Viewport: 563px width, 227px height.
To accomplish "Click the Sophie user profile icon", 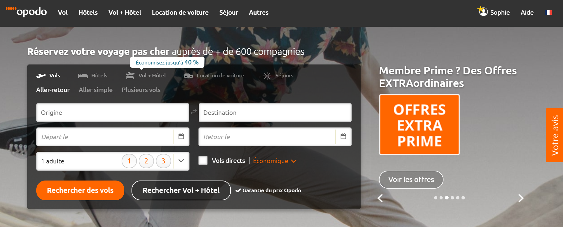I will click(483, 11).
